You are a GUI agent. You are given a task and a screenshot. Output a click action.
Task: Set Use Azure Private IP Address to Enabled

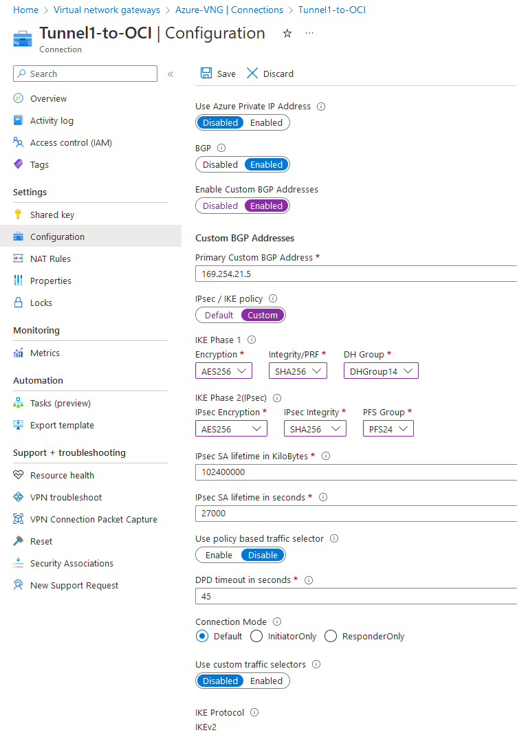point(266,123)
